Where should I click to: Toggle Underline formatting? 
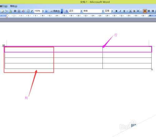click(x=124, y=11)
